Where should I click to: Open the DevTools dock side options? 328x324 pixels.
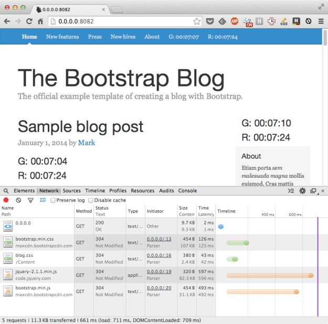(x=313, y=191)
